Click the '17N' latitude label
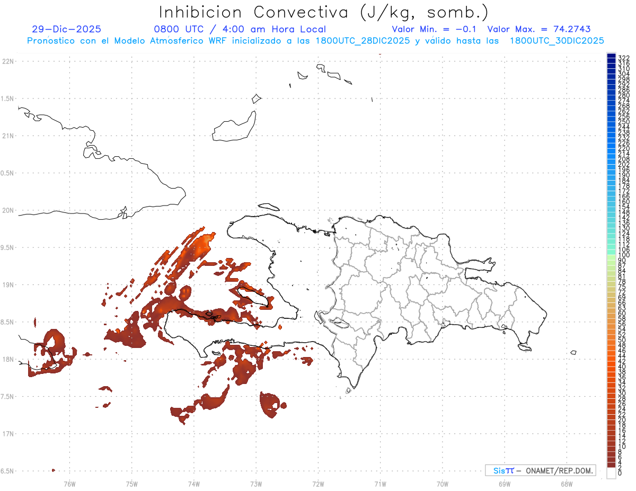This screenshot has height=491, width=636. [x=7, y=434]
